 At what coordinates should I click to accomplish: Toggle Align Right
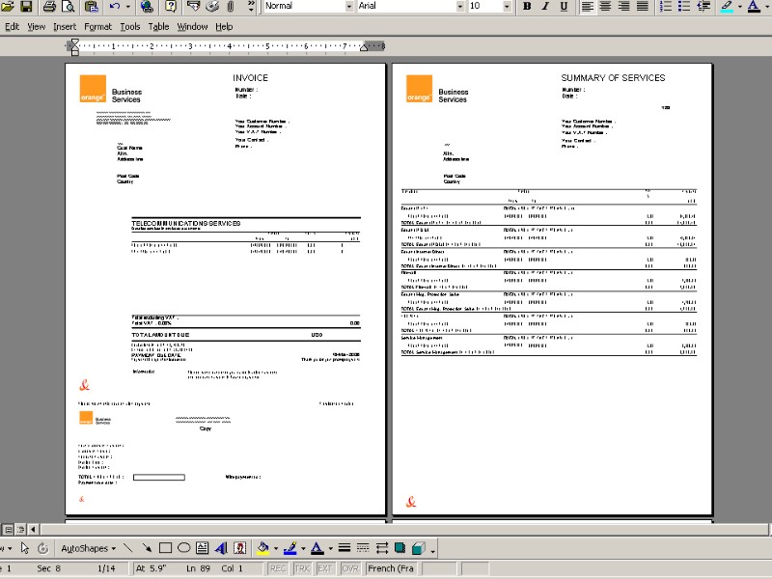click(x=623, y=7)
